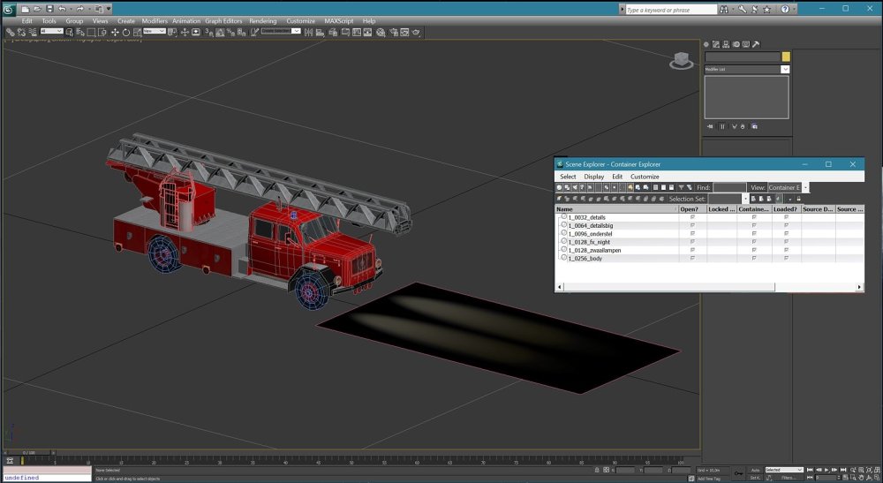
Task: Click the Name column header
Action: click(x=565, y=209)
